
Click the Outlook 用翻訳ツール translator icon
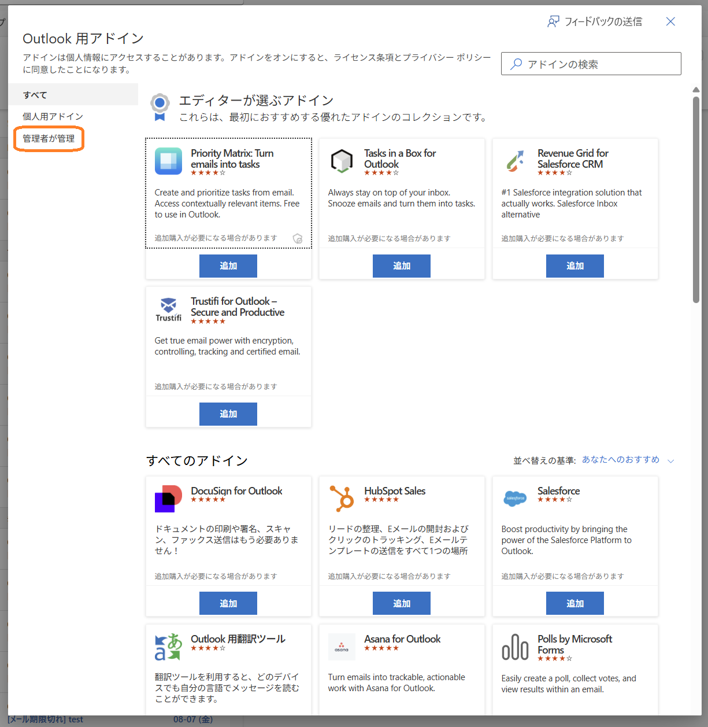tap(168, 647)
